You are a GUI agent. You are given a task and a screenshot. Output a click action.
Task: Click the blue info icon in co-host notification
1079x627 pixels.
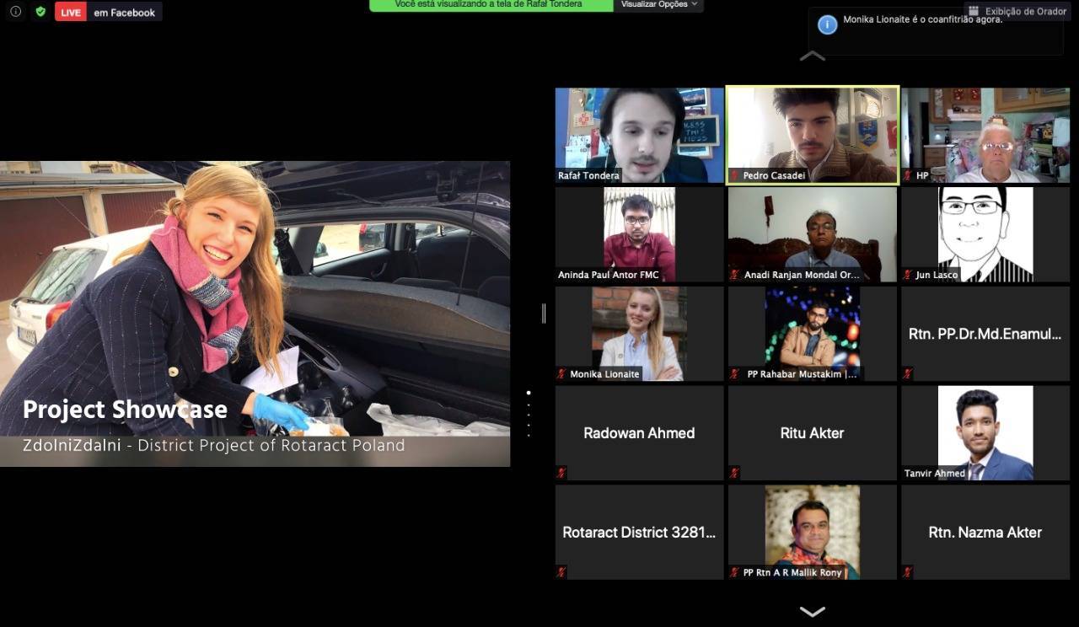(828, 25)
